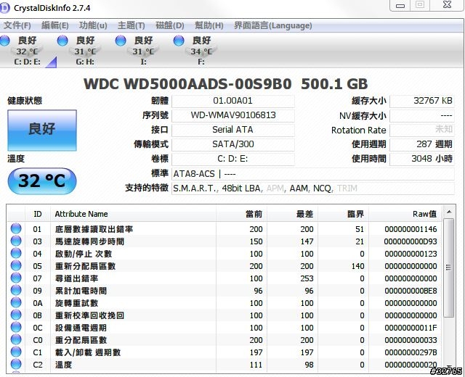Click the interface field Serial ATA
The height and width of the screenshot is (377, 465).
tap(232, 130)
